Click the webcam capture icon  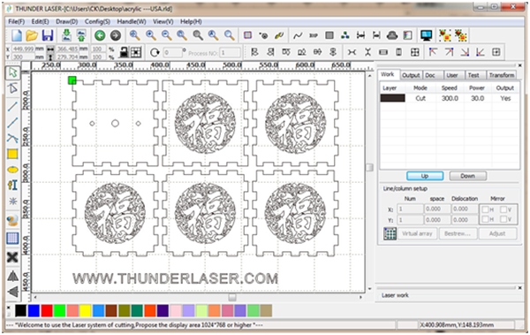[x=12, y=221]
